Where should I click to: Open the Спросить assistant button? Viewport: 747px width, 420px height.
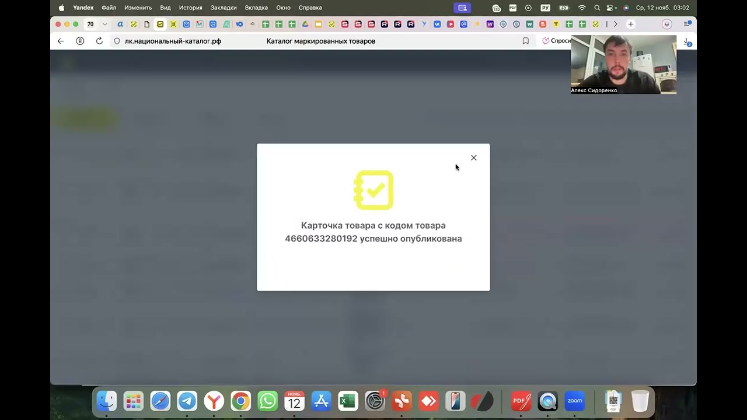(556, 41)
